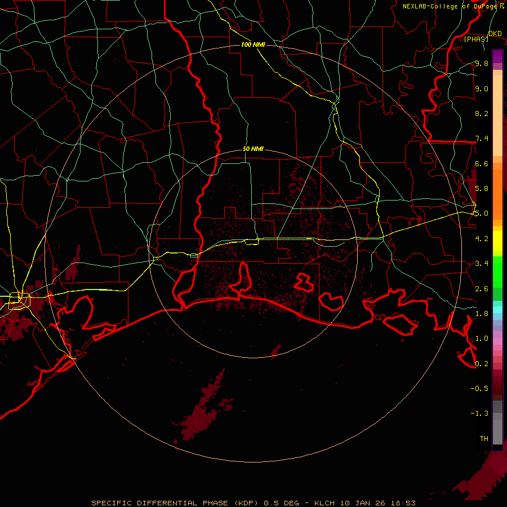Click the TH threshold label
507x507 pixels.
[484, 438]
